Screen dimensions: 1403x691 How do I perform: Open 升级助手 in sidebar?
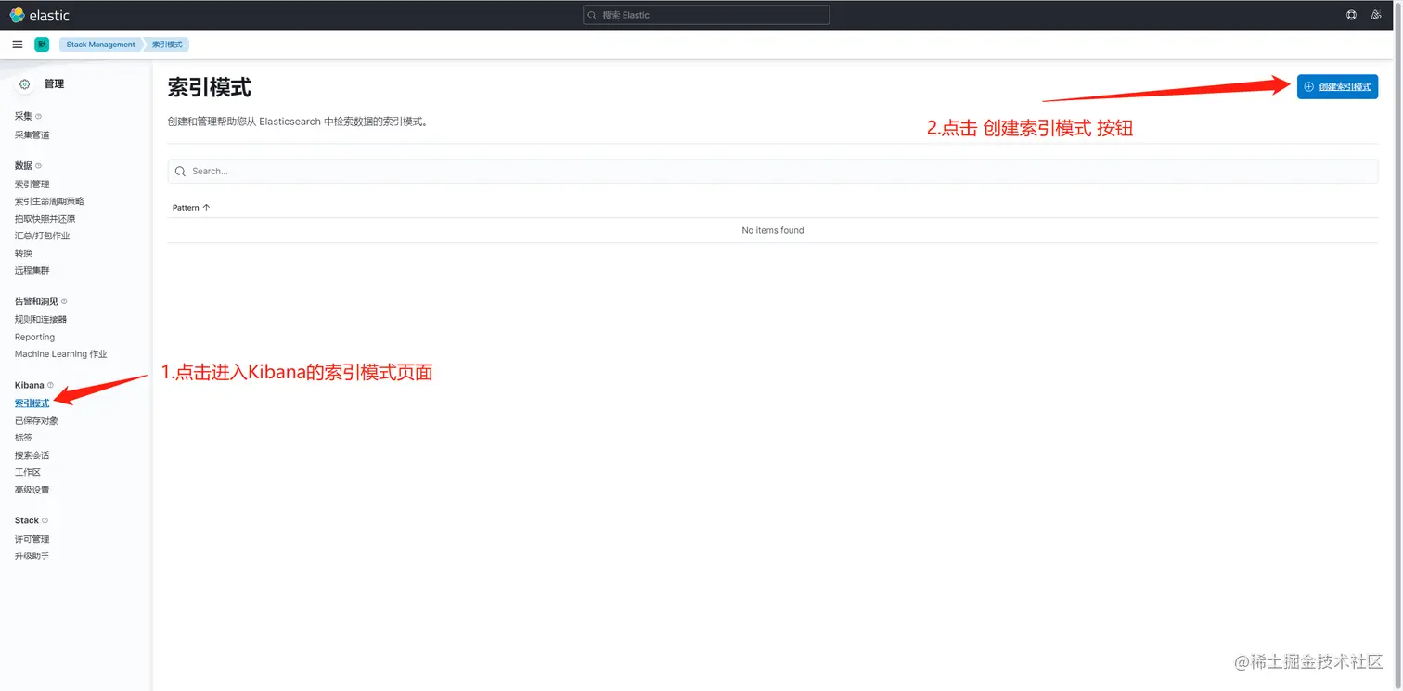(32, 557)
